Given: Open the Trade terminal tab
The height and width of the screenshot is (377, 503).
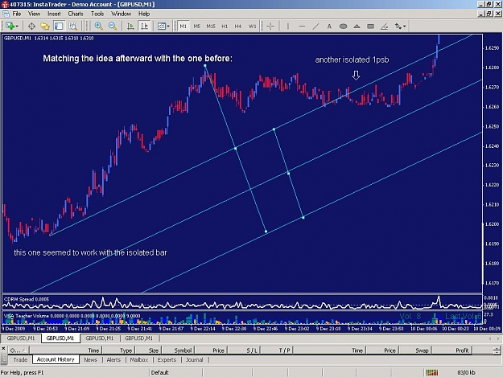Looking at the screenshot, I should click(x=20, y=359).
